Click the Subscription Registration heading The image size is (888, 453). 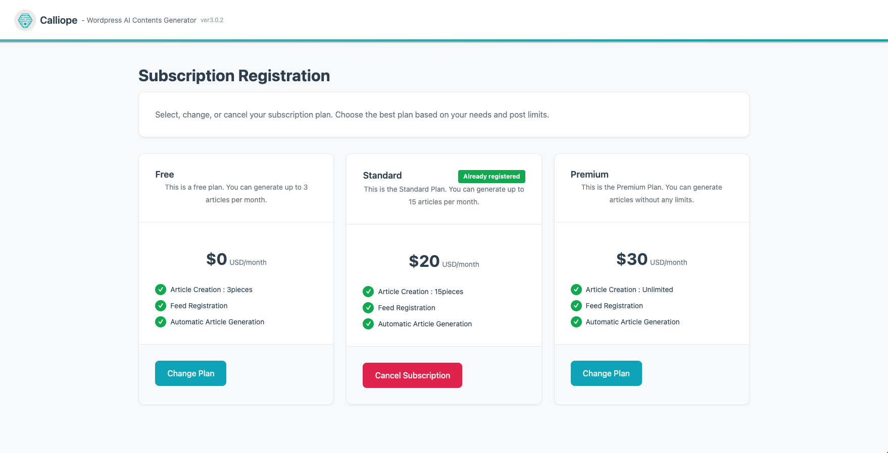[234, 76]
